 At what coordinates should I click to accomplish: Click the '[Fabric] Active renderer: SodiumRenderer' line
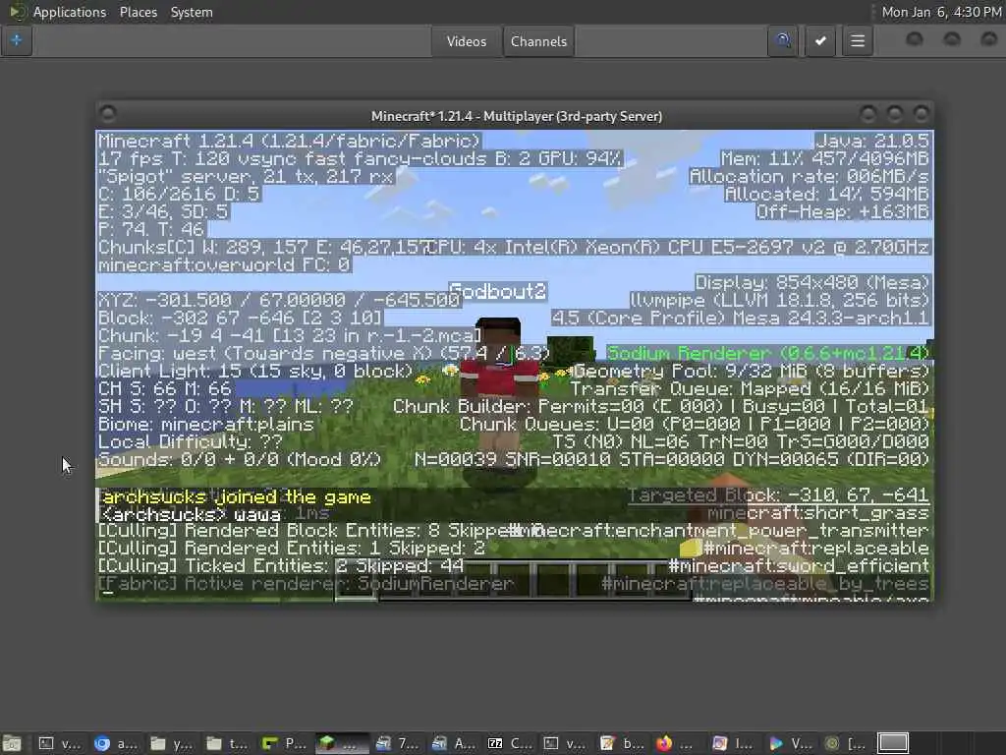click(x=307, y=584)
